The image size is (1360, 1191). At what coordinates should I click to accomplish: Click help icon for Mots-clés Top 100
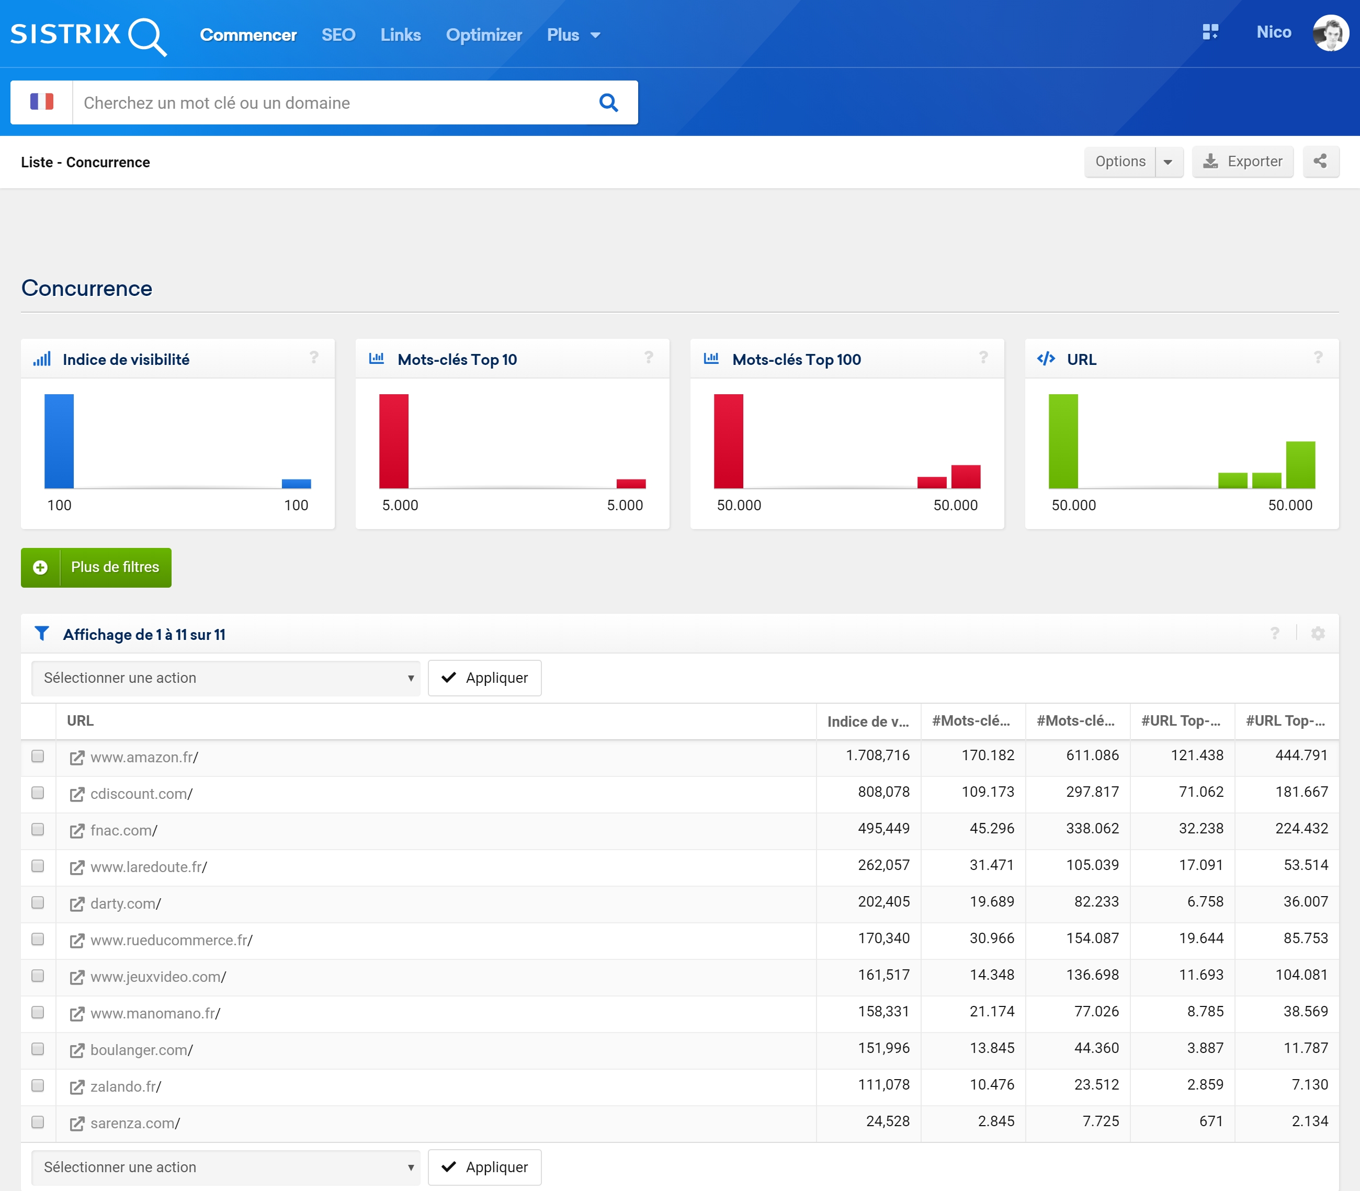tap(983, 358)
